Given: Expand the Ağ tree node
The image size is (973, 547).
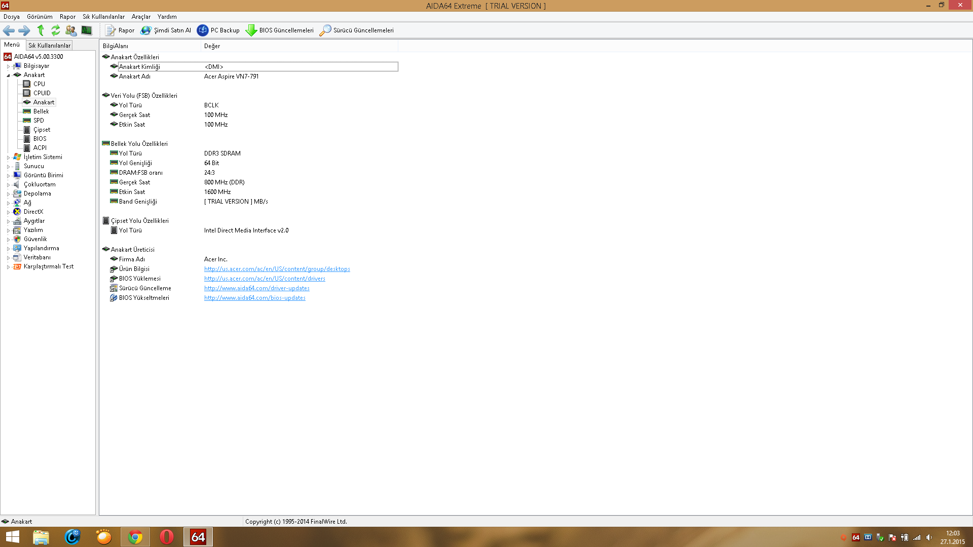Looking at the screenshot, I should tap(8, 203).
